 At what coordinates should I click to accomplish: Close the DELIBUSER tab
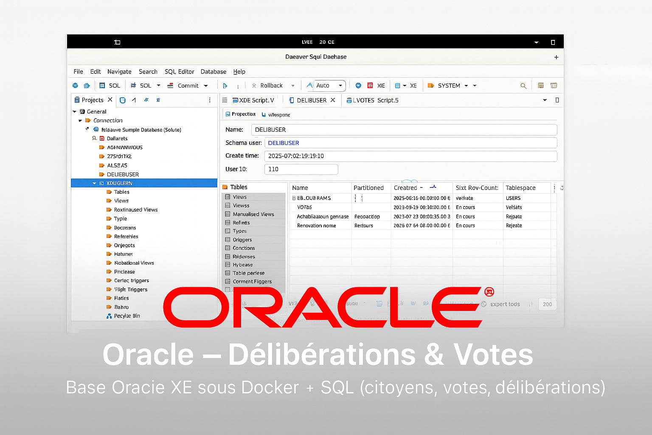click(x=333, y=100)
